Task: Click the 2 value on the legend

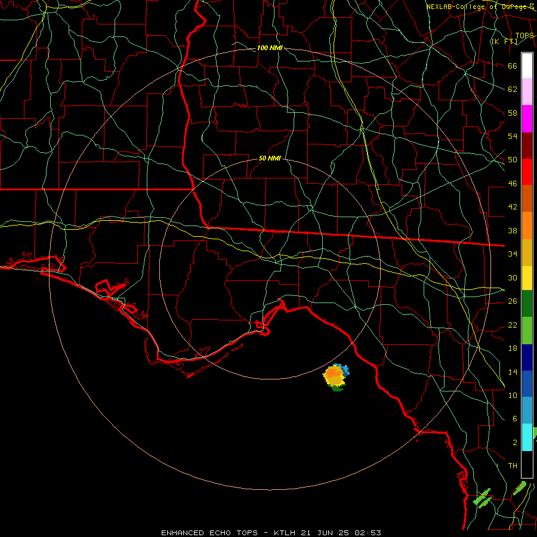Action: pyautogui.click(x=514, y=442)
